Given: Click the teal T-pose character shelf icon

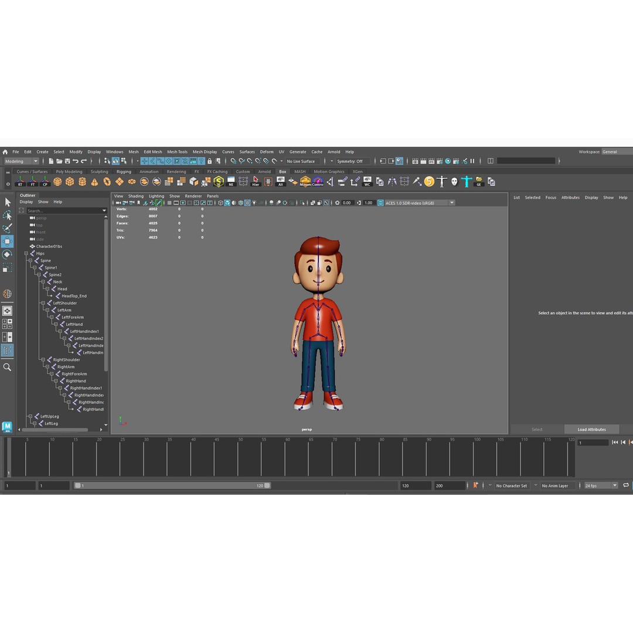Looking at the screenshot, I should pos(467,182).
